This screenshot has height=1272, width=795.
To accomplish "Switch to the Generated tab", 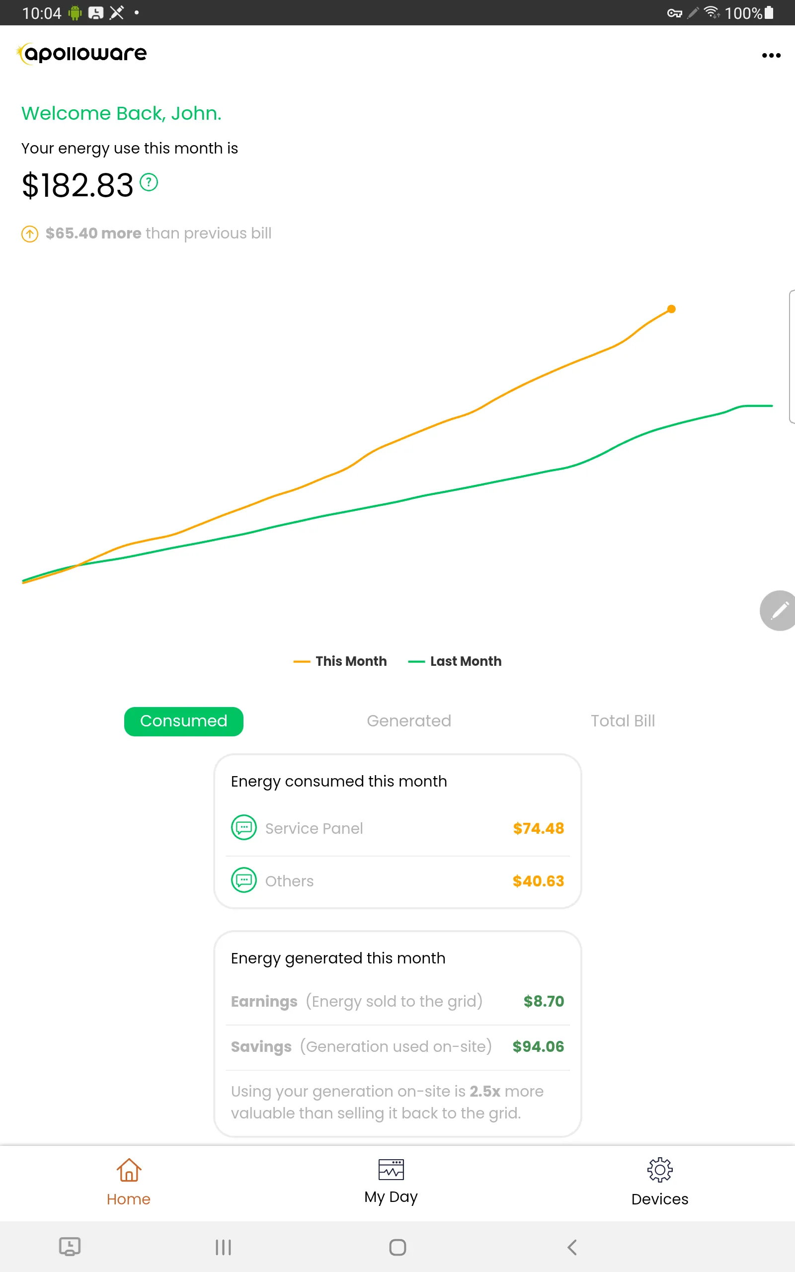I will click(x=408, y=721).
